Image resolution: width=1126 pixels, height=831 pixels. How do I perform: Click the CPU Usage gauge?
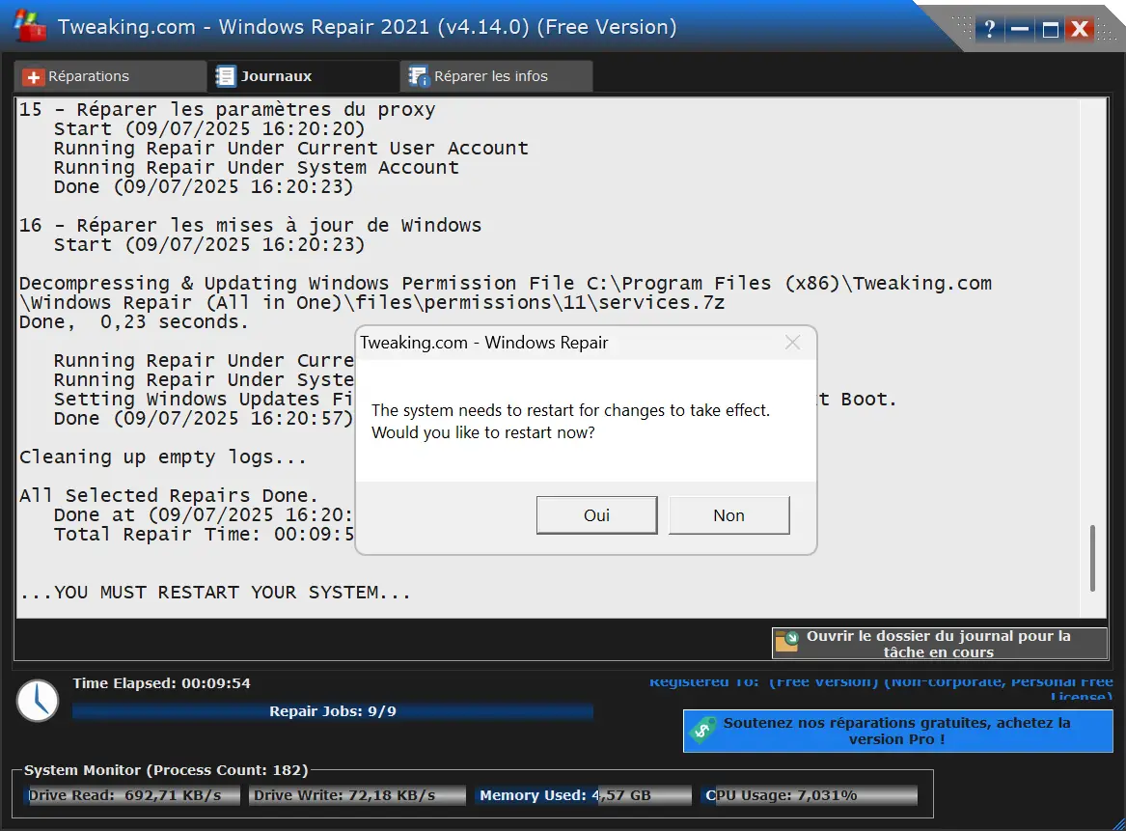810,795
